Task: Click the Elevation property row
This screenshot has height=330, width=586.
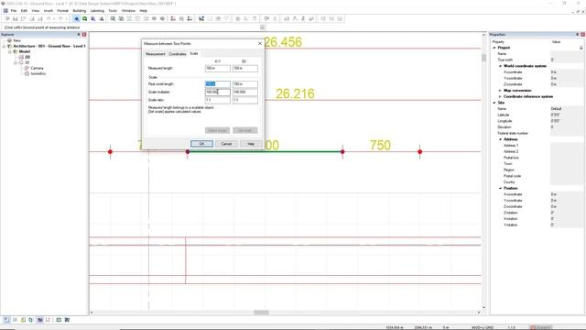Action: click(x=537, y=127)
